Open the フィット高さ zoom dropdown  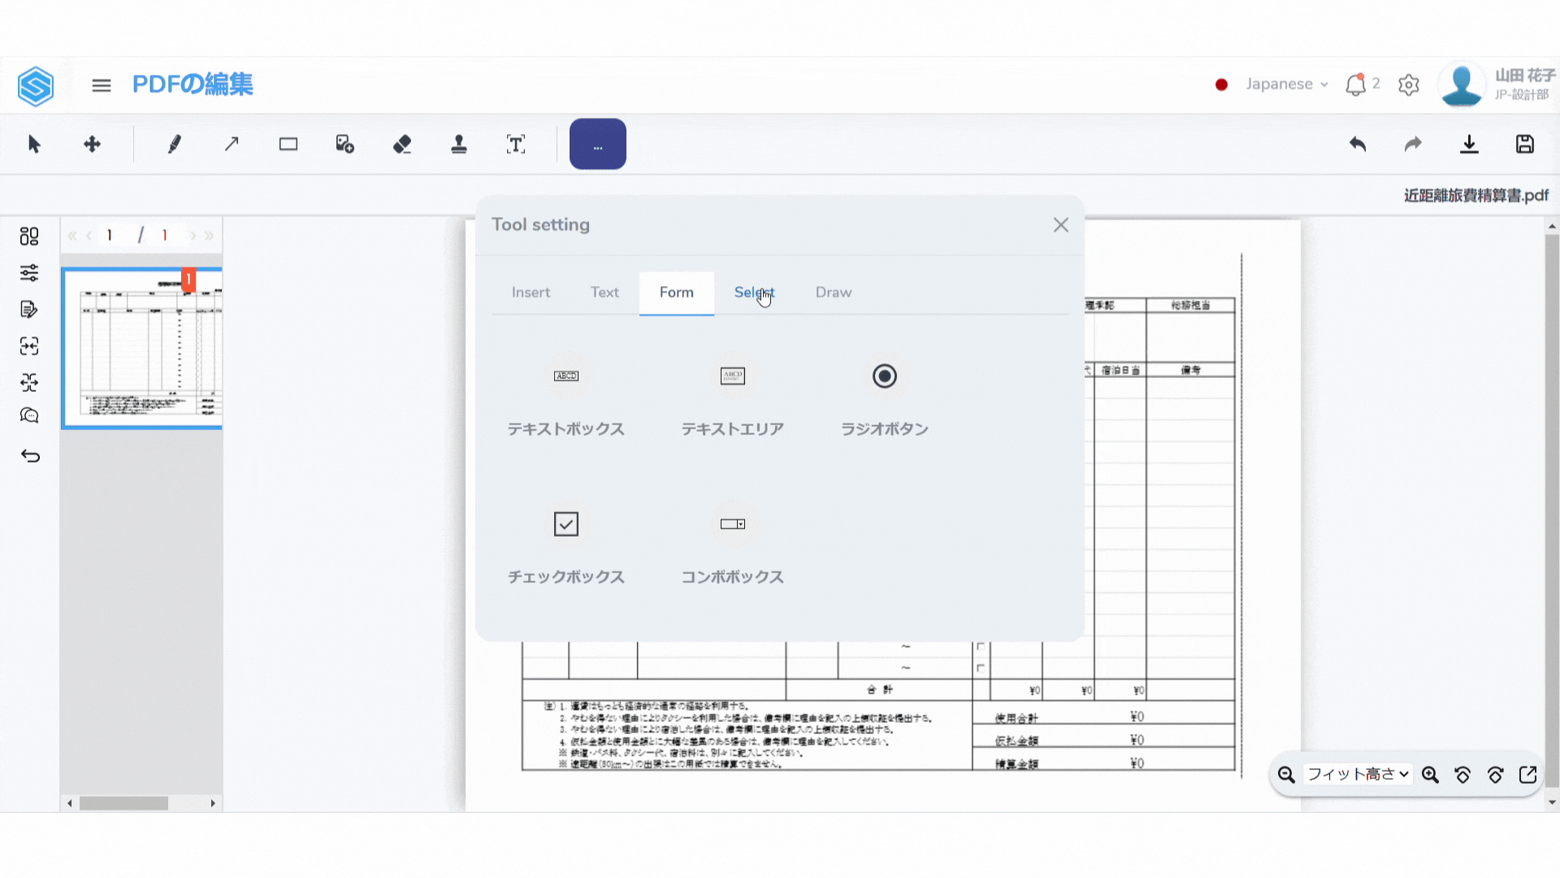tap(1357, 775)
